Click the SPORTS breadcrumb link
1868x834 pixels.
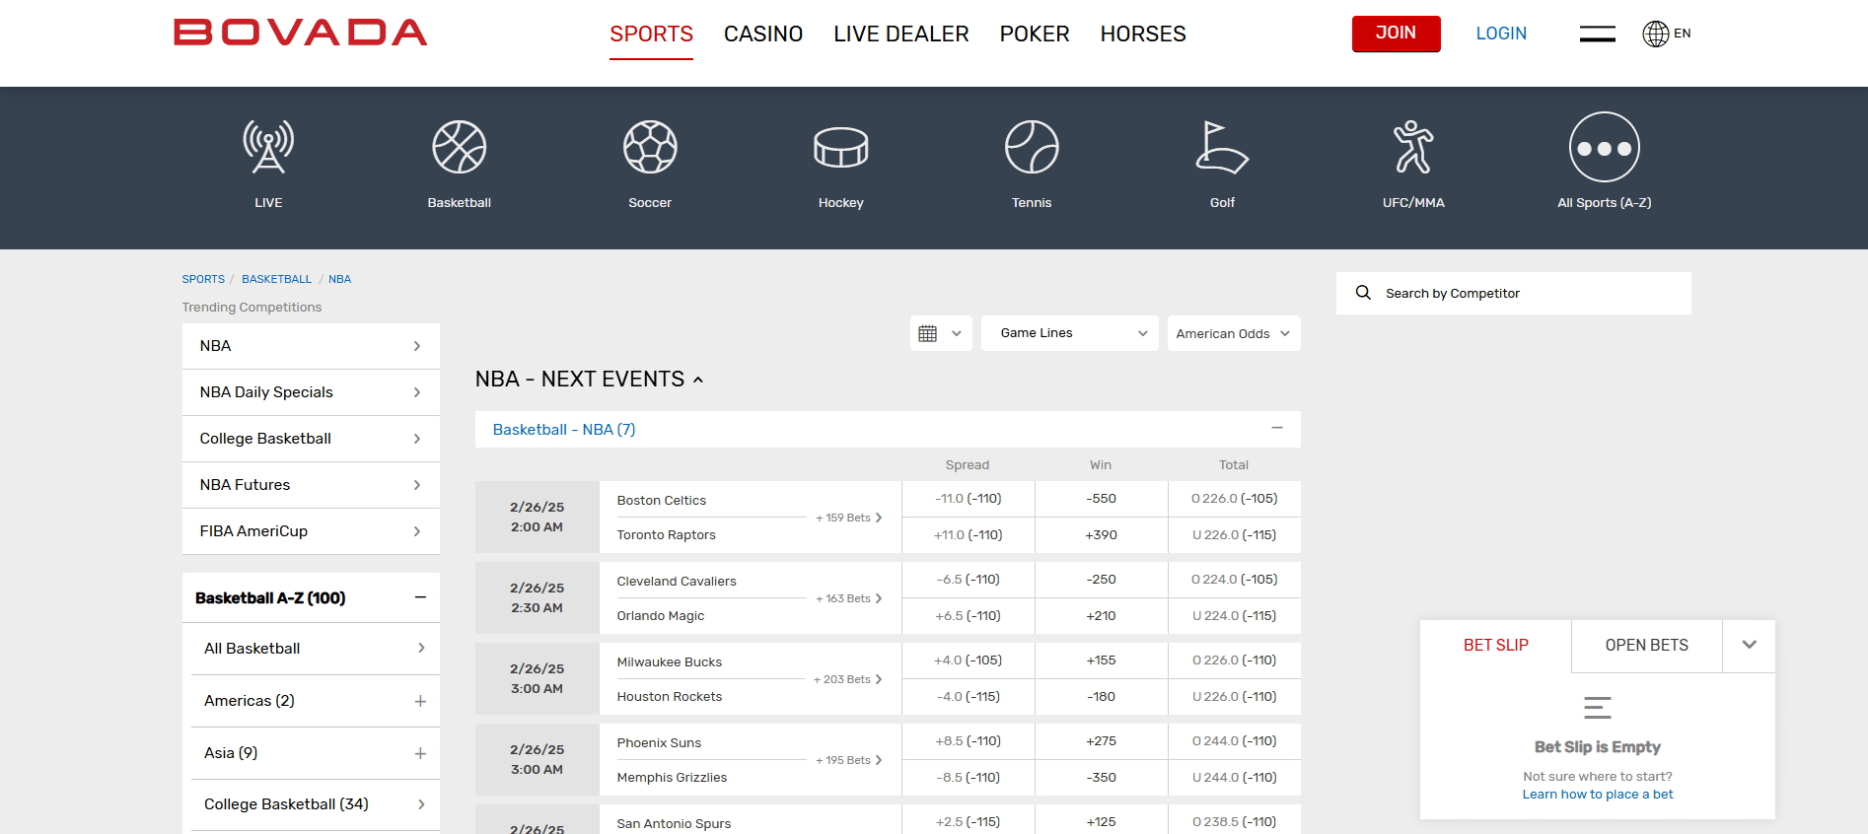(x=203, y=279)
